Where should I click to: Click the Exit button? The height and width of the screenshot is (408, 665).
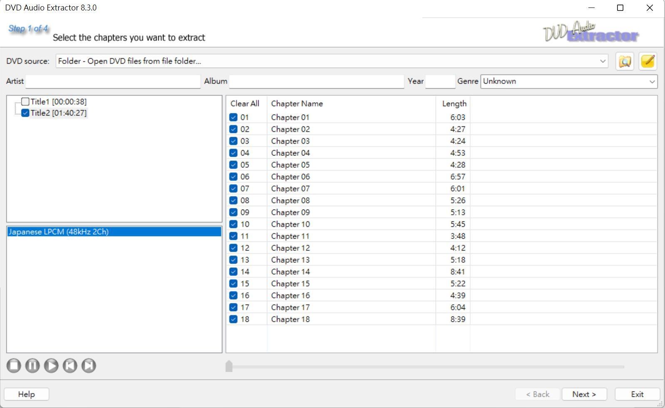(x=637, y=394)
